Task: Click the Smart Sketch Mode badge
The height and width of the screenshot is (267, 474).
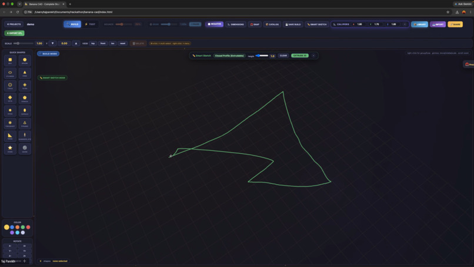Action: pos(52,78)
